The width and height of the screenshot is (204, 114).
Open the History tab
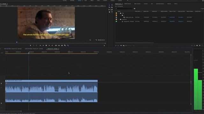coord(176,4)
